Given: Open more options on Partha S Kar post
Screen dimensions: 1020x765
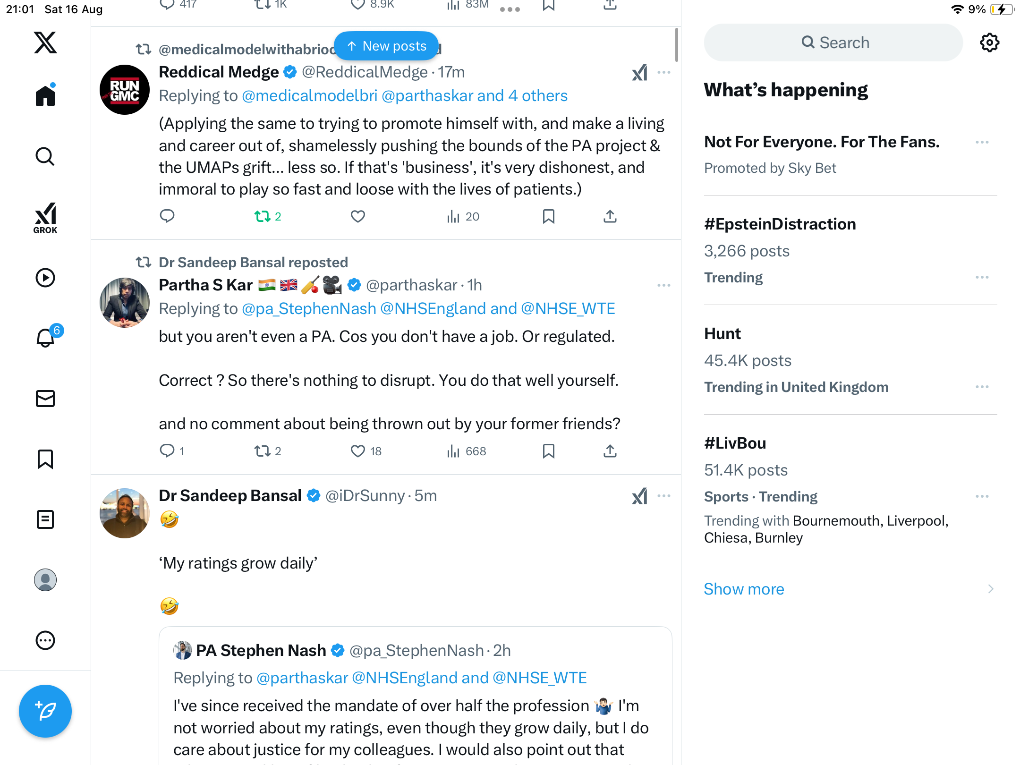Looking at the screenshot, I should tap(663, 285).
